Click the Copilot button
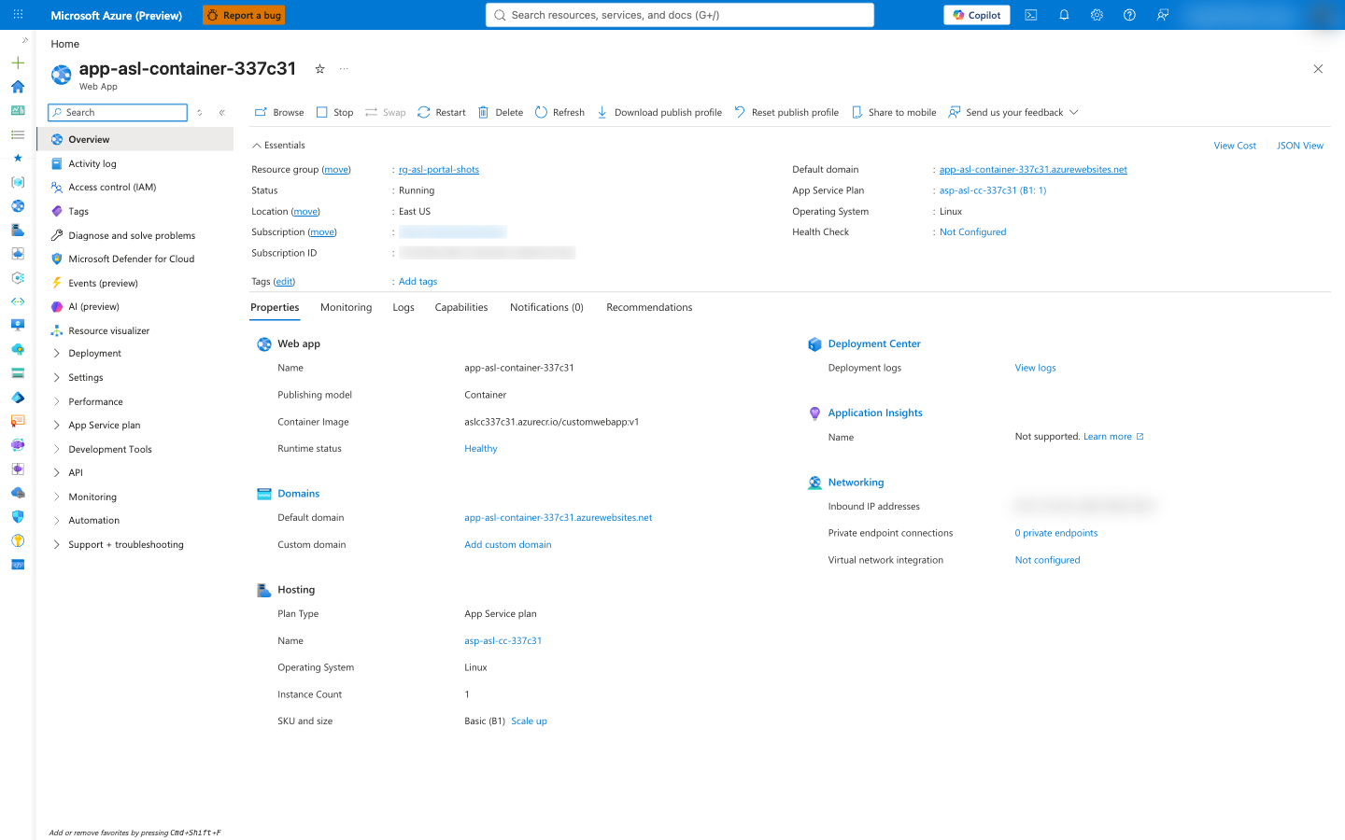The width and height of the screenshot is (1345, 840). click(977, 15)
